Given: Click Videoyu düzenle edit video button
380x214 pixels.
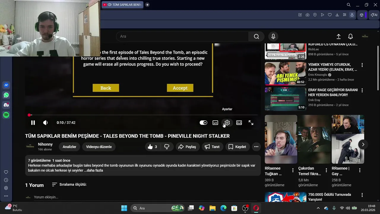Looking at the screenshot, I should pos(99,147).
